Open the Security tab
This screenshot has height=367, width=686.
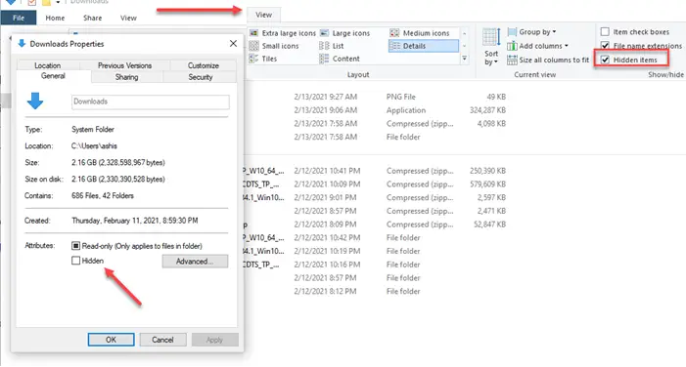pyautogui.click(x=201, y=77)
